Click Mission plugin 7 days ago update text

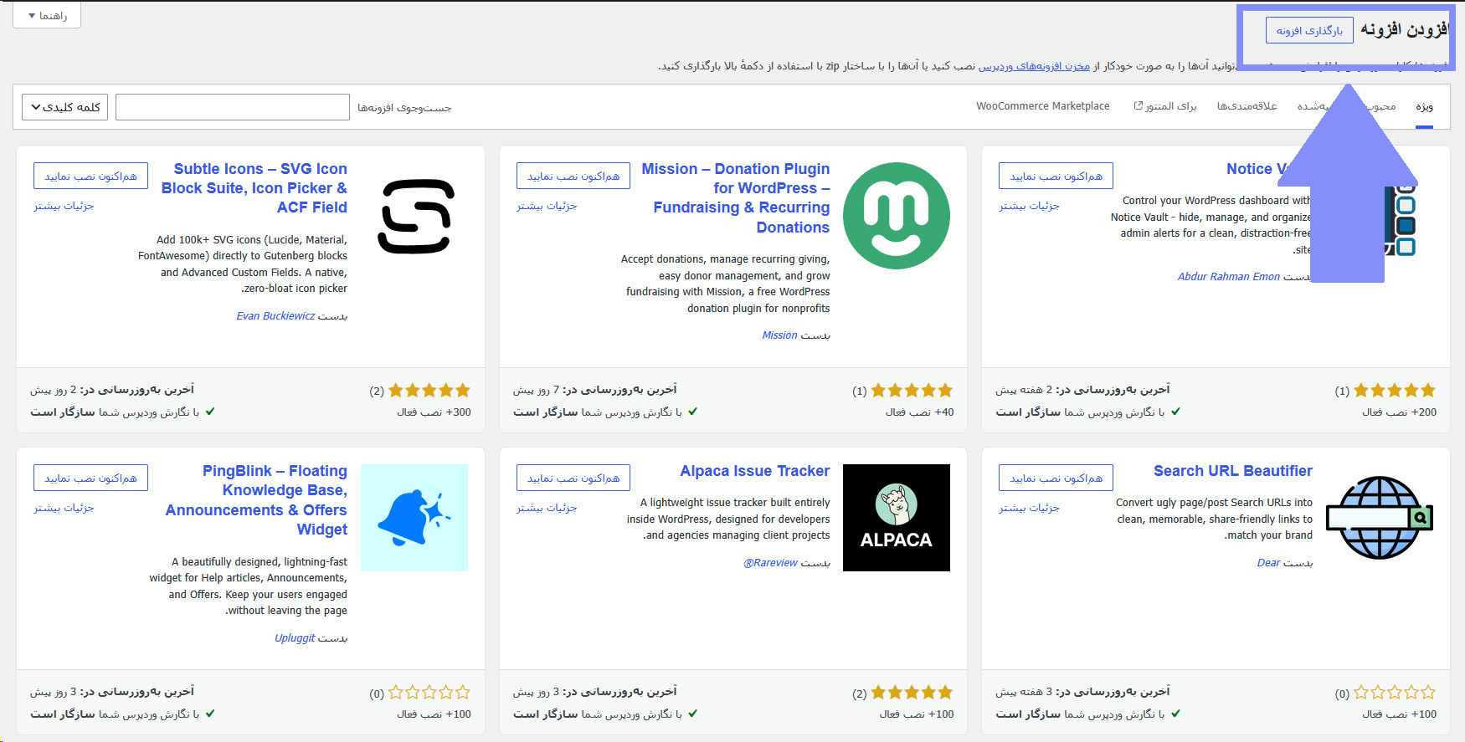(x=594, y=390)
